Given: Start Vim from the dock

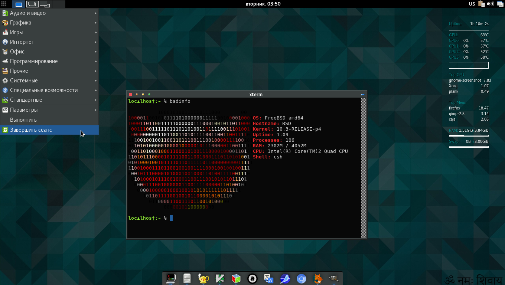Looking at the screenshot, I should click(220, 278).
